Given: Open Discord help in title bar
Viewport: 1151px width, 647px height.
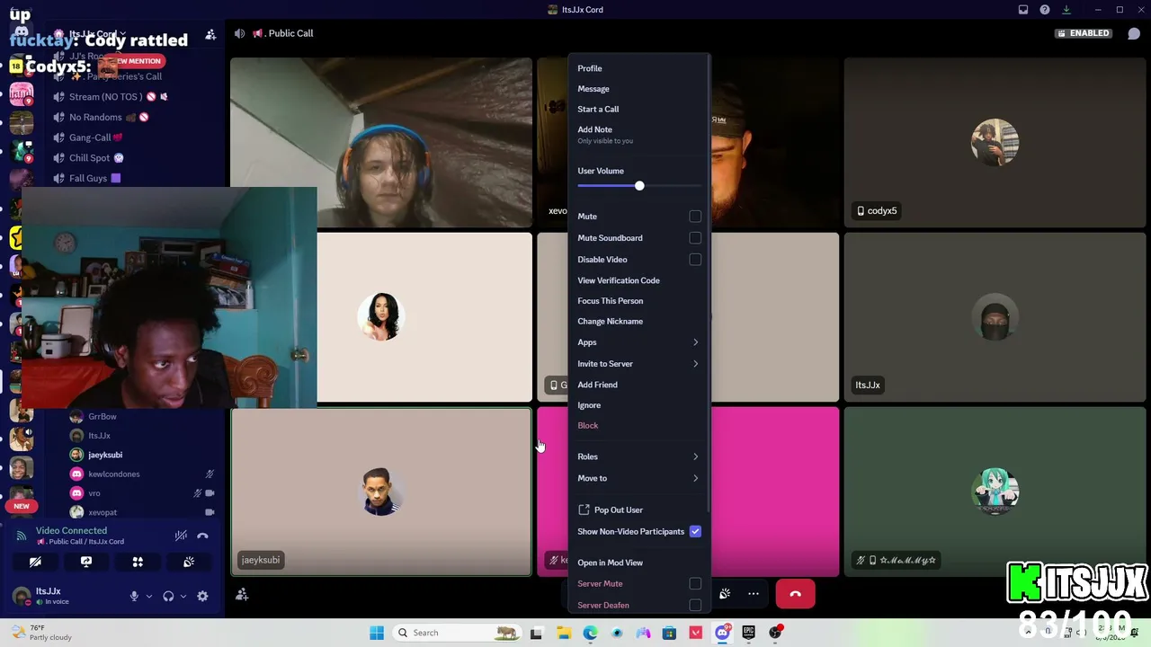Looking at the screenshot, I should (x=1045, y=10).
